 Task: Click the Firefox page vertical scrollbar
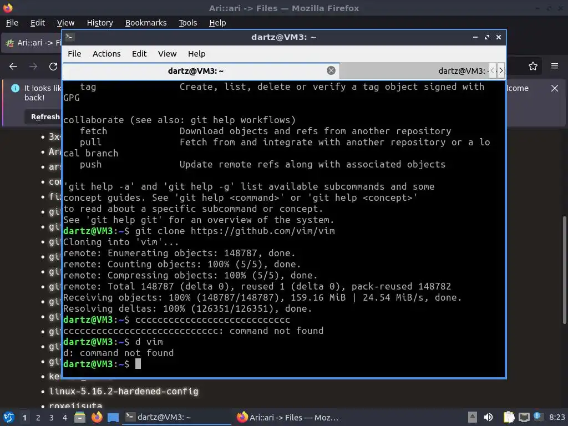[x=564, y=270]
